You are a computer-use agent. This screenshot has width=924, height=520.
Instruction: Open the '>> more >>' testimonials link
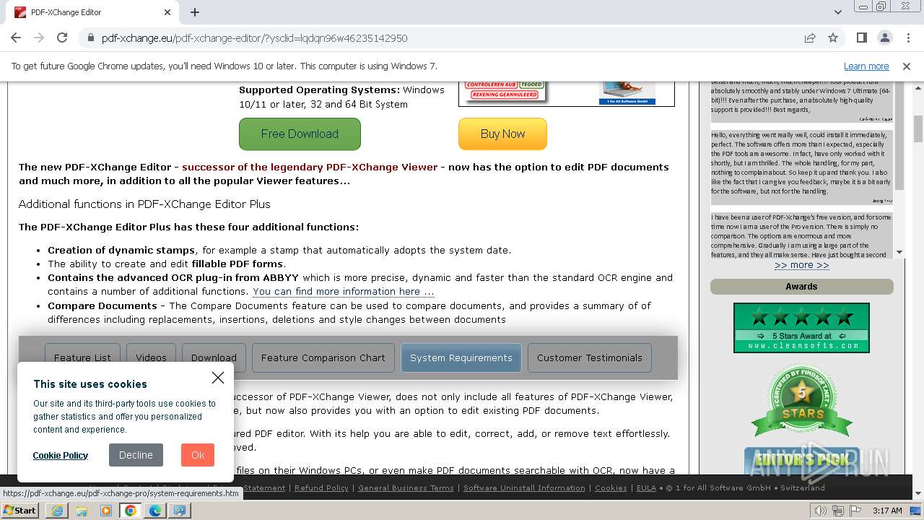(801, 265)
